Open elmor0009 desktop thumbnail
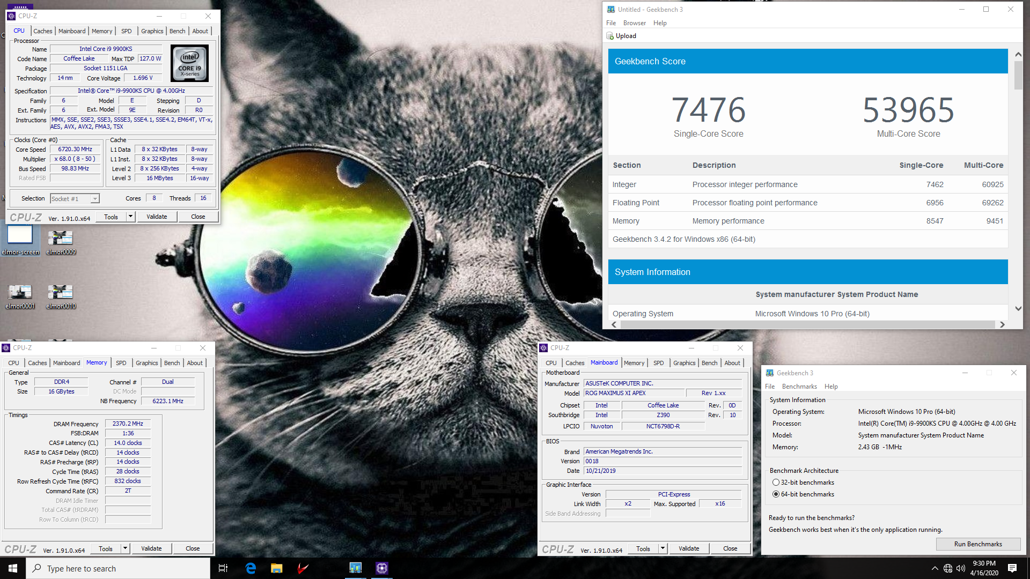Viewport: 1030px width, 579px height. (61, 242)
